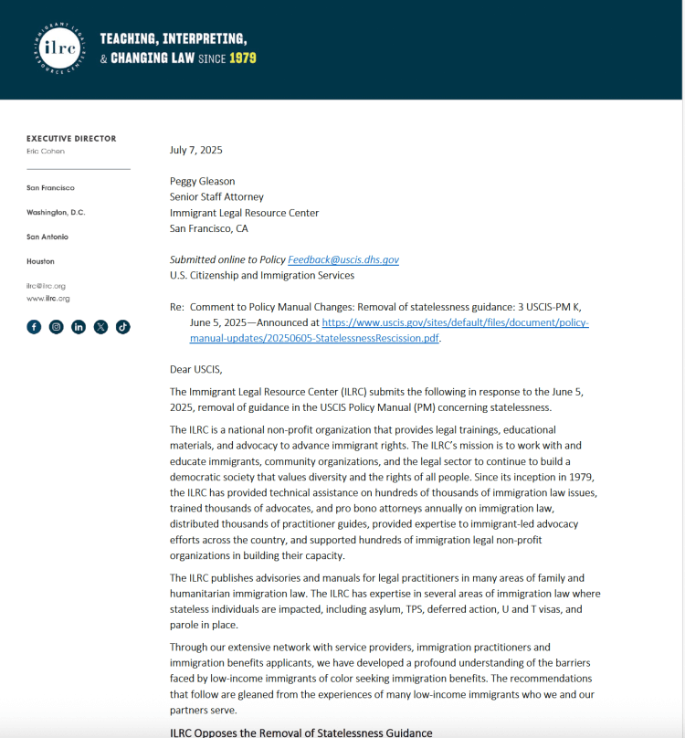Open the www.ilrc.org website address

(47, 299)
